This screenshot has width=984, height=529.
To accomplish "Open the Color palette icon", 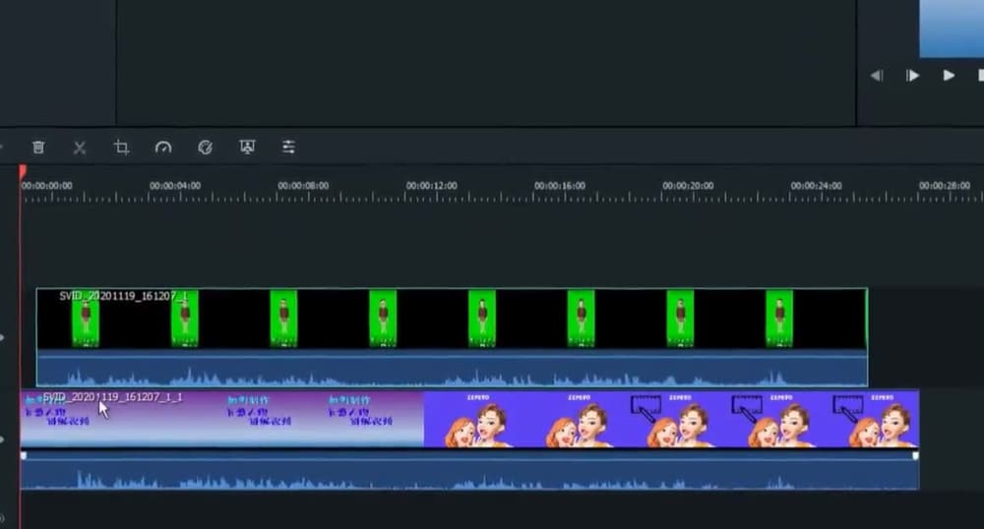I will tap(206, 147).
